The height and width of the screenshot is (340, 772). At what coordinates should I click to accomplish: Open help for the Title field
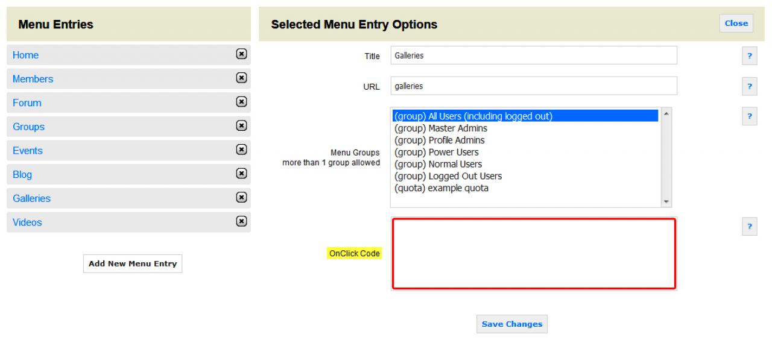[749, 56]
